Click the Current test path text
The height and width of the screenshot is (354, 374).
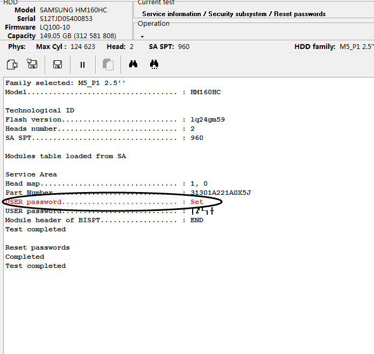[234, 14]
